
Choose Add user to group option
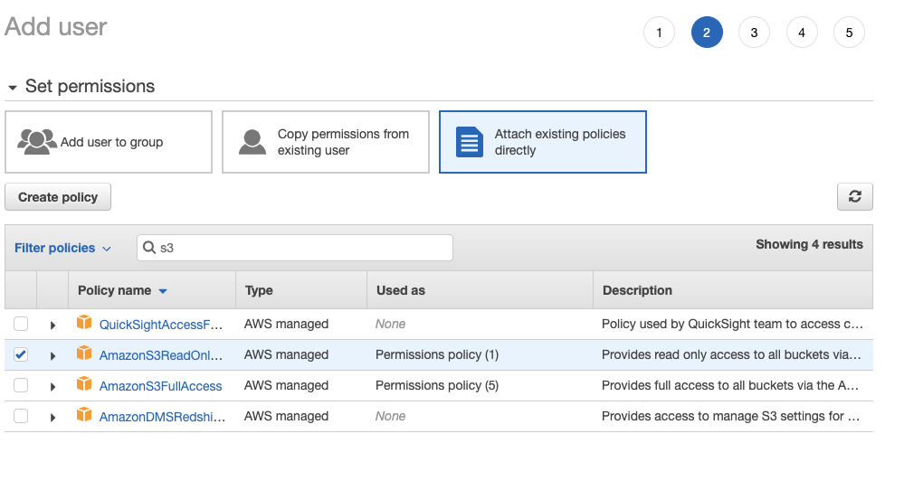point(109,142)
